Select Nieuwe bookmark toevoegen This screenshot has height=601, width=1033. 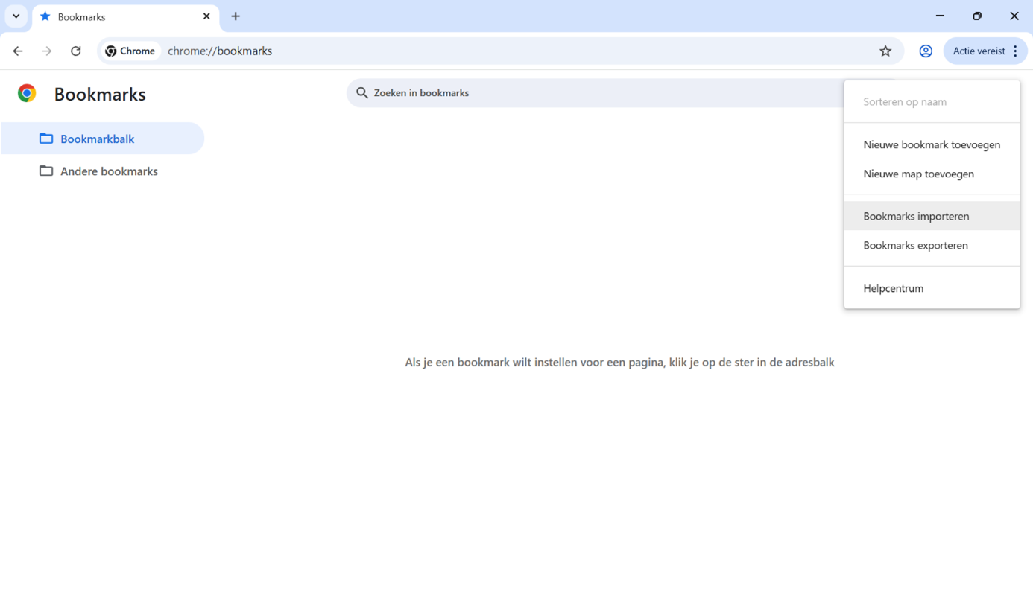click(x=932, y=144)
